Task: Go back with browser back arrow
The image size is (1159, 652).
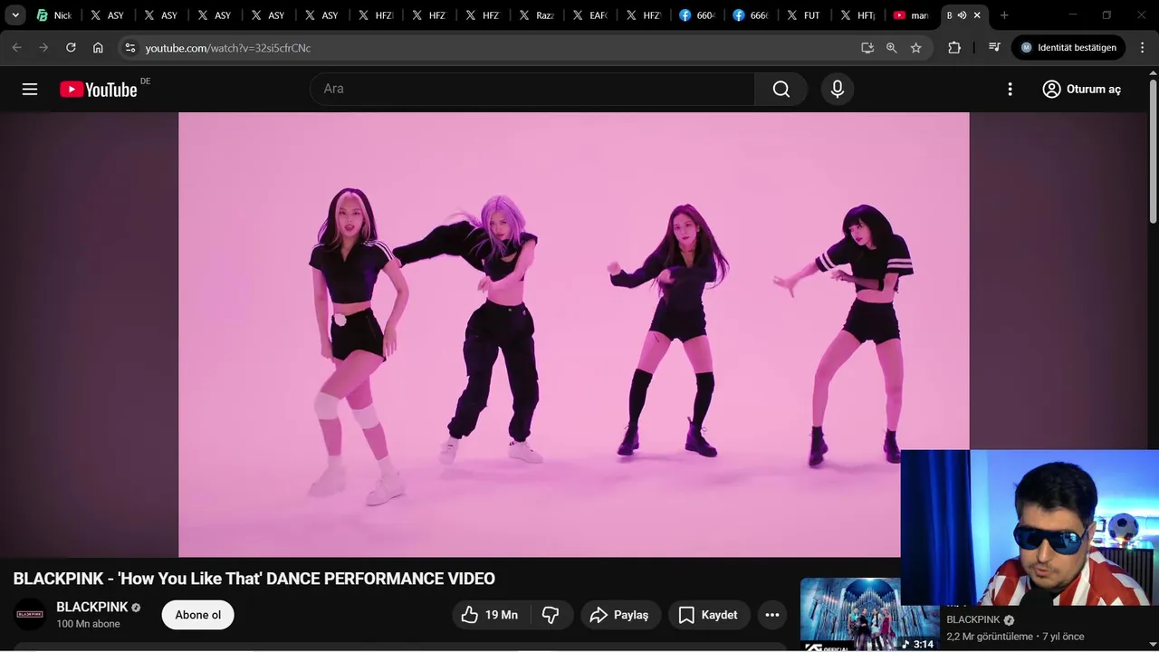Action: click(16, 47)
